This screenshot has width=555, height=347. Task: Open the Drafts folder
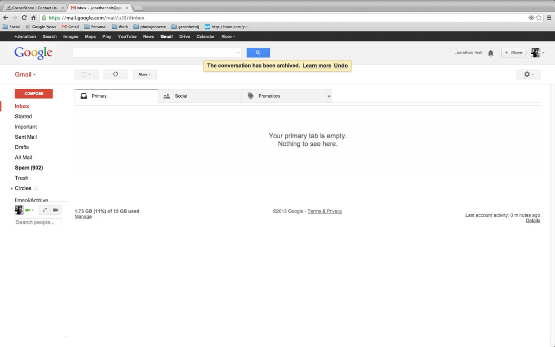[x=22, y=147]
